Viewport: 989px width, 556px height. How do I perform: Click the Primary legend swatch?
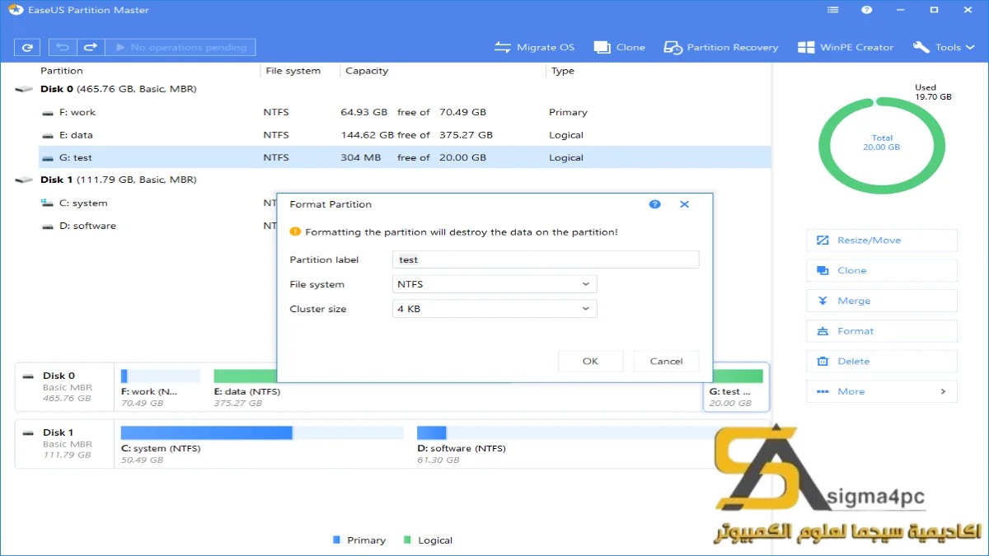click(x=336, y=540)
